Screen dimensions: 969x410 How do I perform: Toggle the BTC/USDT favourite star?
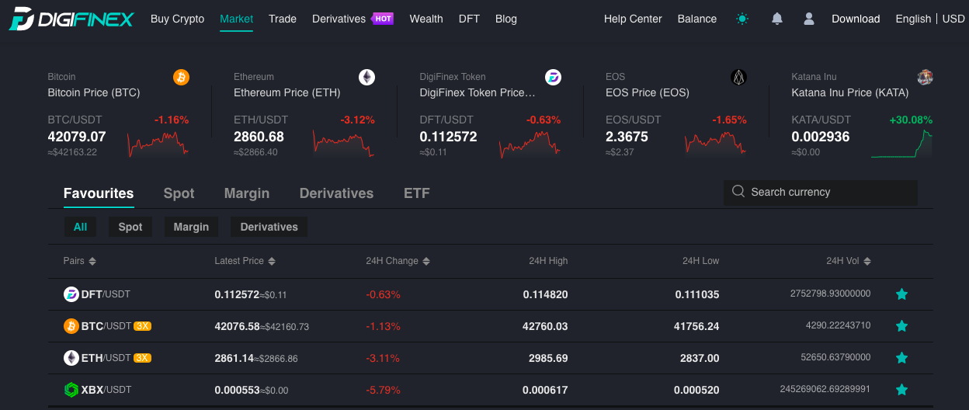coord(901,326)
